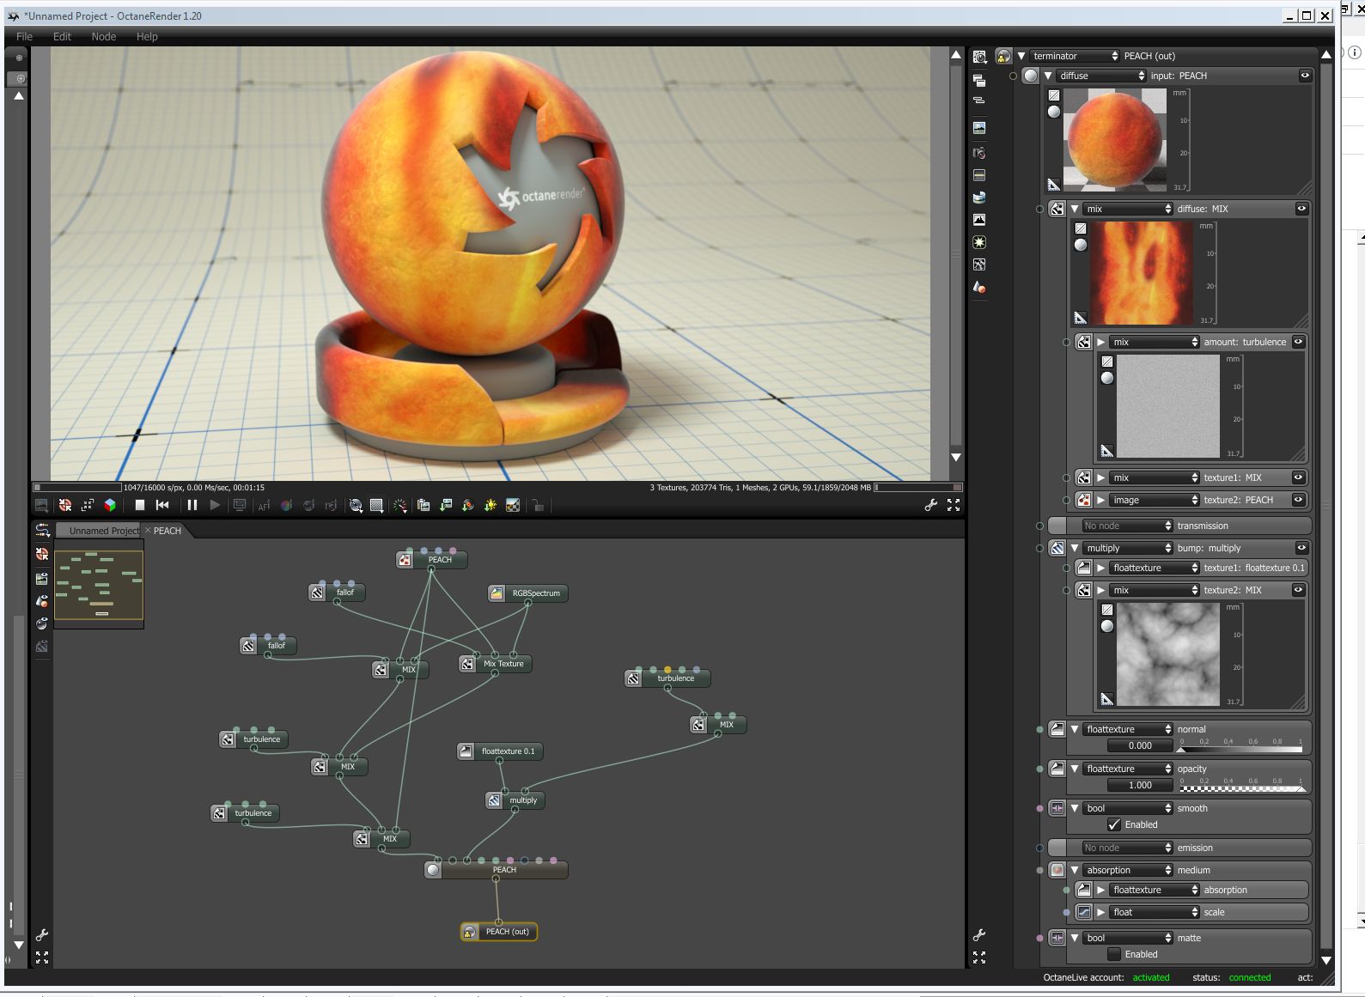1365x997 pixels.
Task: Click the imager mountain icon in inspector toolbar
Action: tap(979, 220)
